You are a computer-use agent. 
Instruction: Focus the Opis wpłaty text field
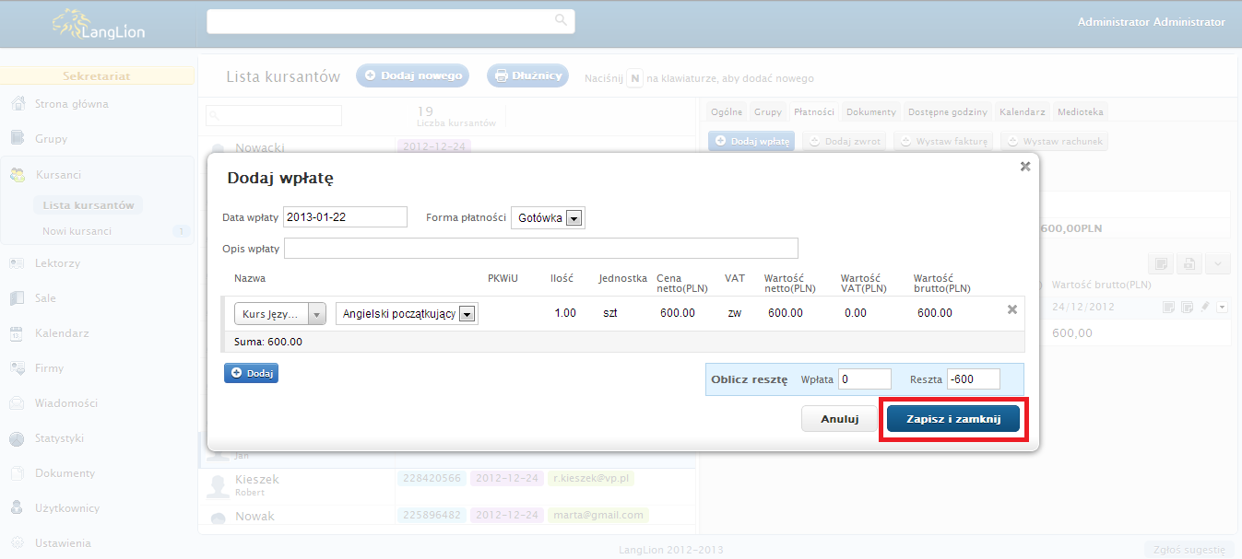coord(540,249)
